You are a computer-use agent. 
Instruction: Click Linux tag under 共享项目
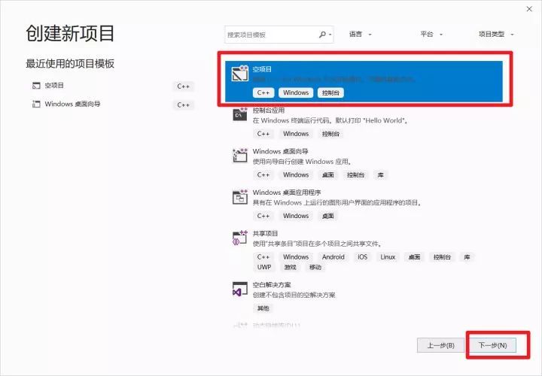[388, 257]
